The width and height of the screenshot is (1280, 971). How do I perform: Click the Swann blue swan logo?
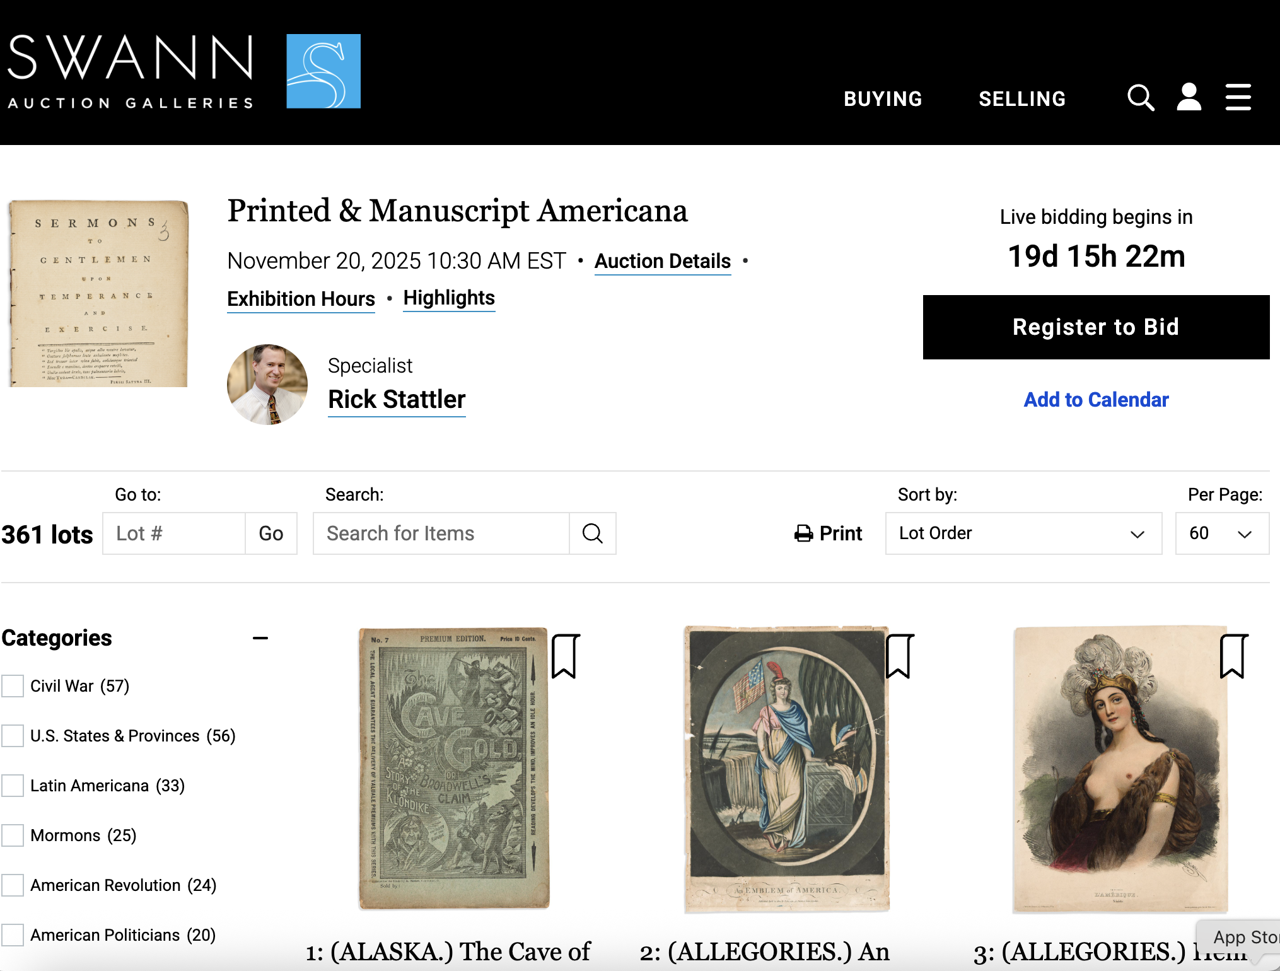tap(323, 71)
